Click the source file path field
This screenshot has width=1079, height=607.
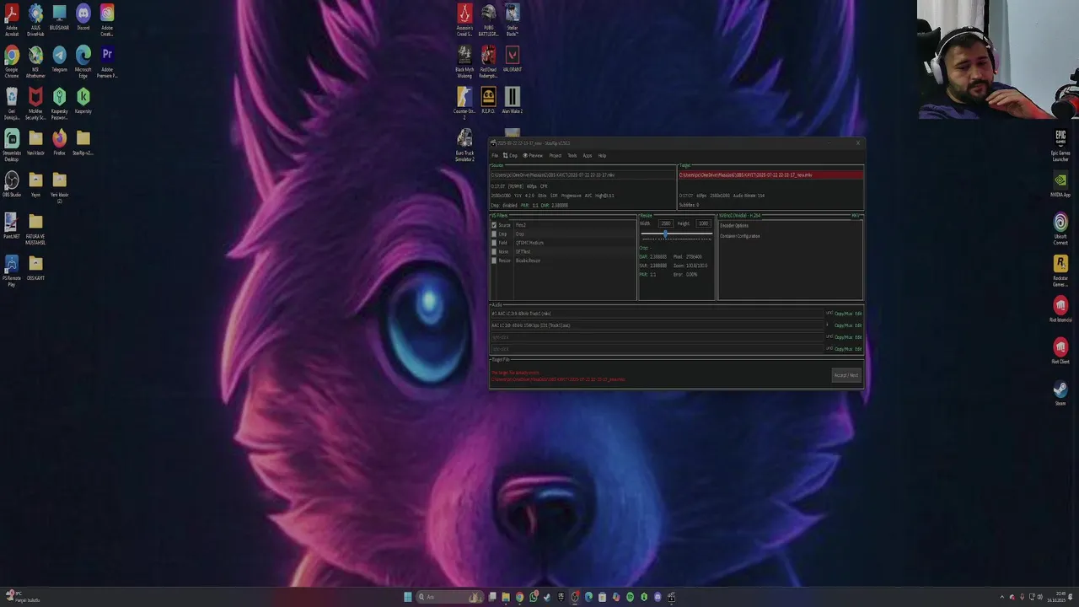point(582,175)
